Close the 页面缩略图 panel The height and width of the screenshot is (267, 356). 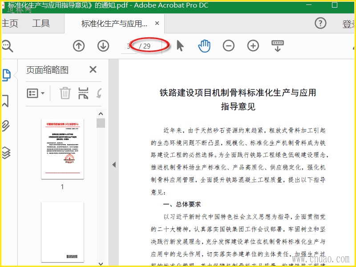point(93,69)
